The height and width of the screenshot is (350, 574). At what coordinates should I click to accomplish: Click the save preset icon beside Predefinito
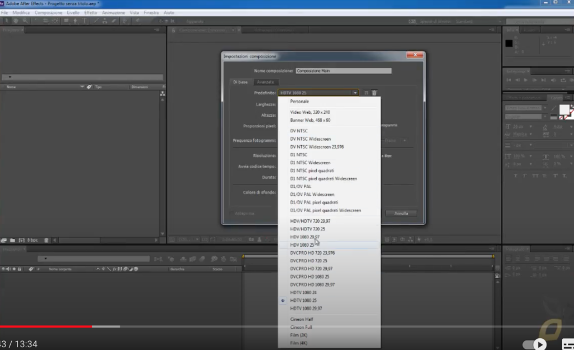pyautogui.click(x=366, y=93)
